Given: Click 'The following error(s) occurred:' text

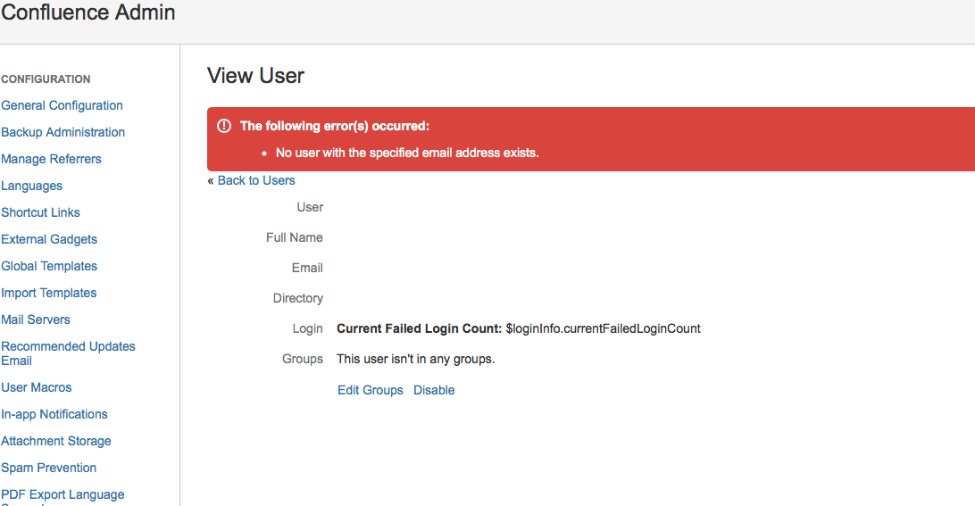Looking at the screenshot, I should pyautogui.click(x=335, y=126).
